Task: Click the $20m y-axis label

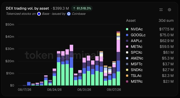Action: pos(10,61)
